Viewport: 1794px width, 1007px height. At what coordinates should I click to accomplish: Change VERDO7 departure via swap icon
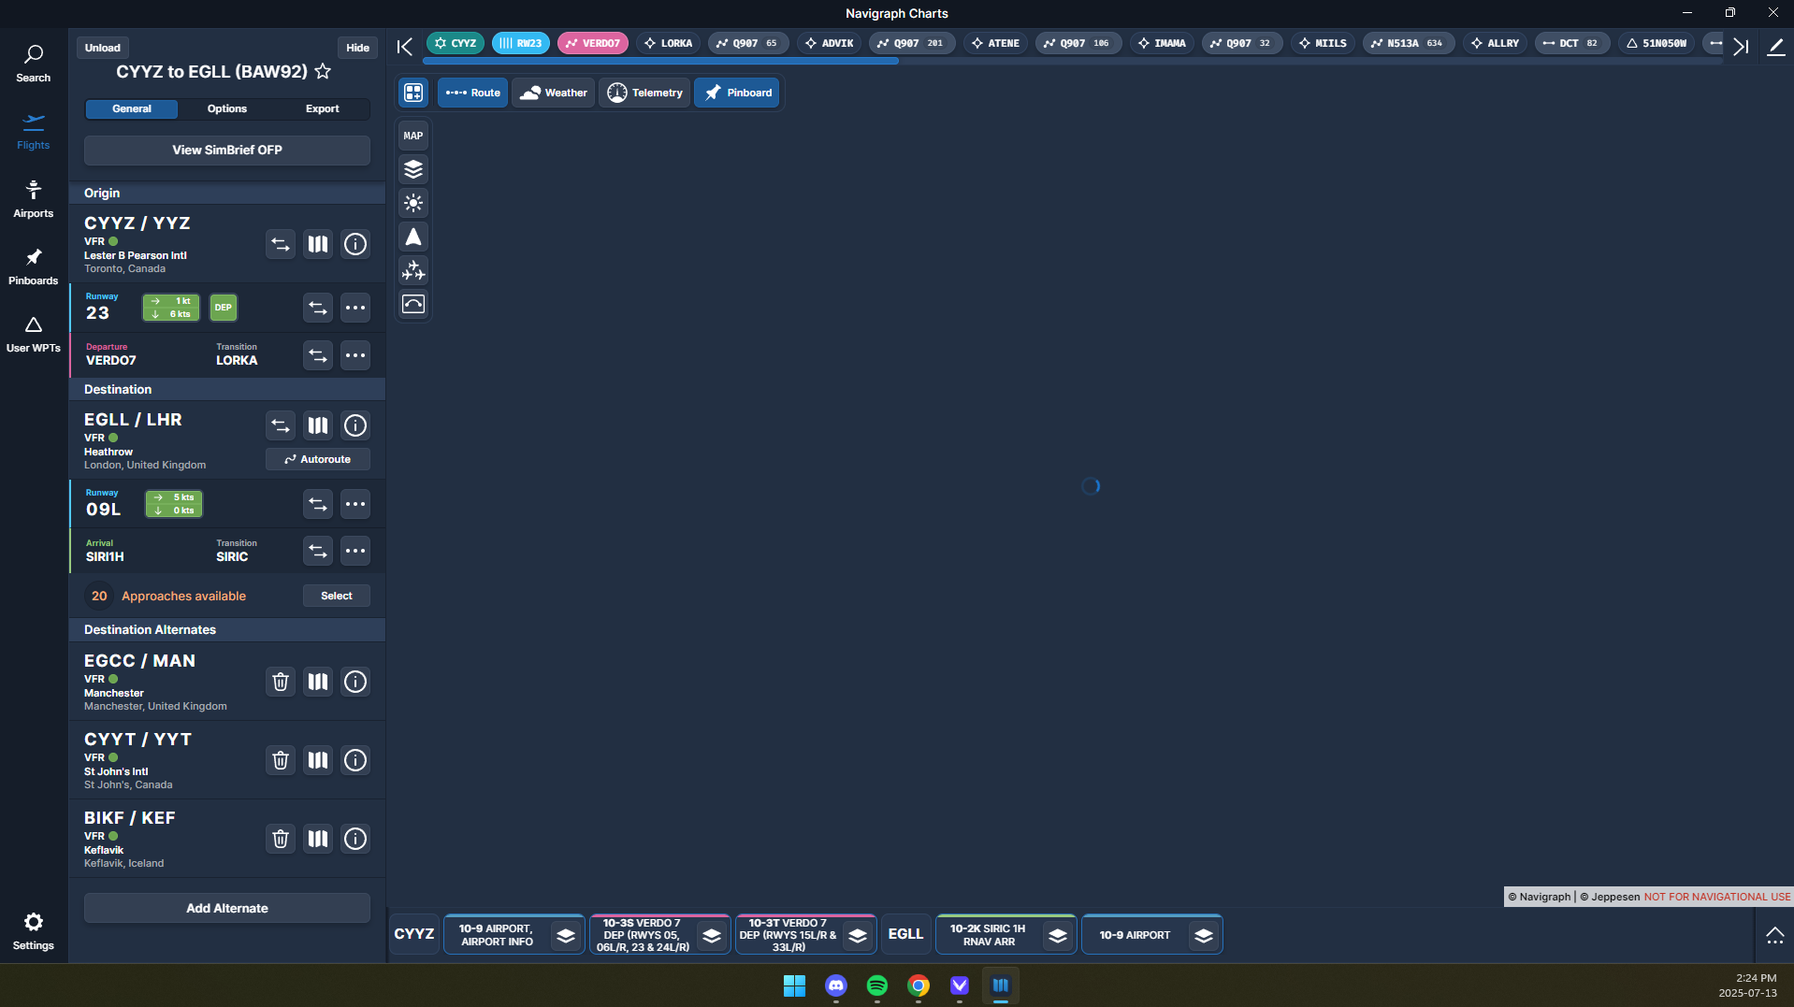pos(318,355)
